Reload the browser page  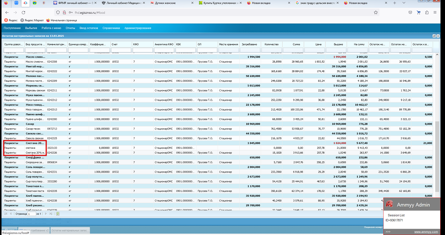point(23,13)
